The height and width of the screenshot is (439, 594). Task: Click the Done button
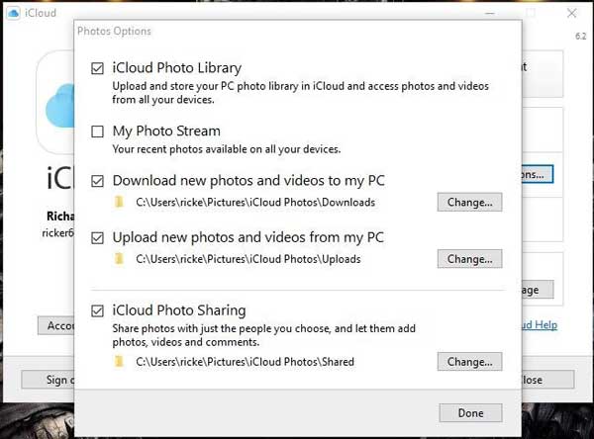pyautogui.click(x=471, y=413)
